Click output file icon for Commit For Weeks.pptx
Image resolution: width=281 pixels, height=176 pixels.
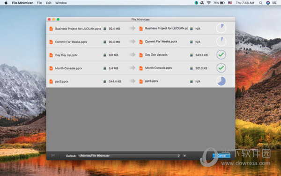141,42
